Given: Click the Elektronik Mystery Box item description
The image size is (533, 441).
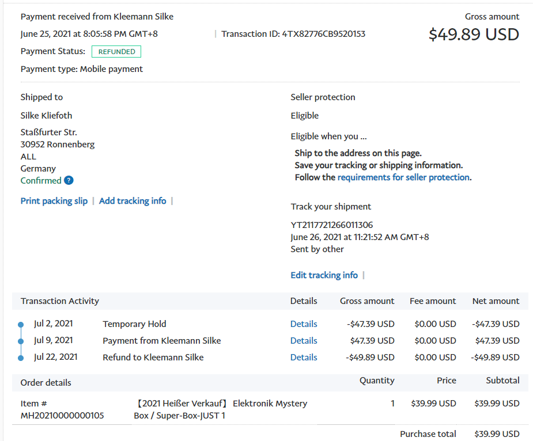Looking at the screenshot, I should coord(221,409).
